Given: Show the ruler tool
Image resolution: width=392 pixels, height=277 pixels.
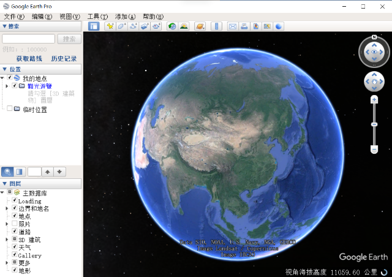Looking at the screenshot, I should coord(216,26).
